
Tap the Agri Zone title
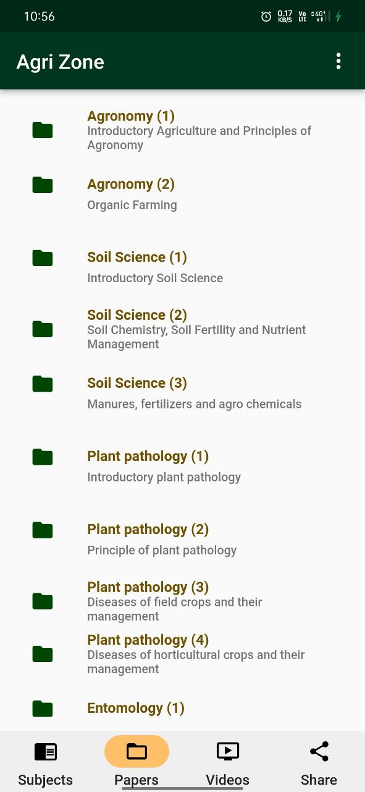point(60,62)
